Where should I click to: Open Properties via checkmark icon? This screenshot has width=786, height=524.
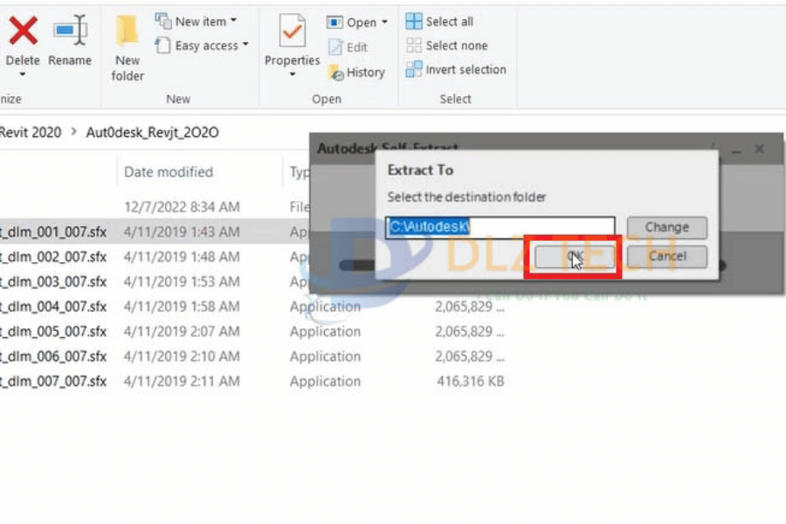tap(292, 32)
